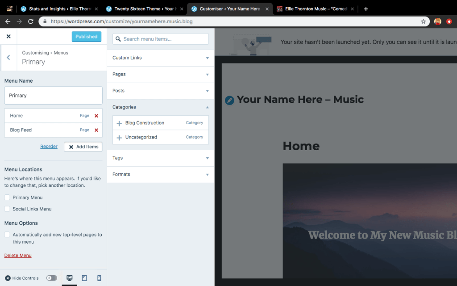Switch to mobile preview mode
The width and height of the screenshot is (457, 286).
tap(99, 278)
